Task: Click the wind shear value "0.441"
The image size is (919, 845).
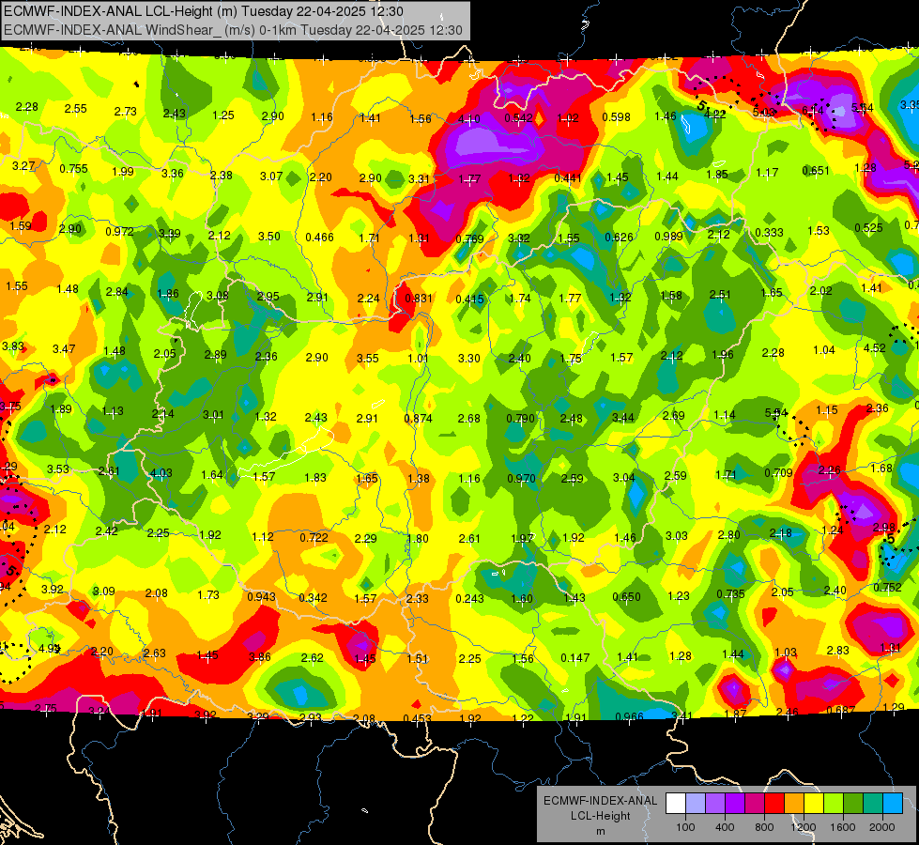Action: pos(568,178)
